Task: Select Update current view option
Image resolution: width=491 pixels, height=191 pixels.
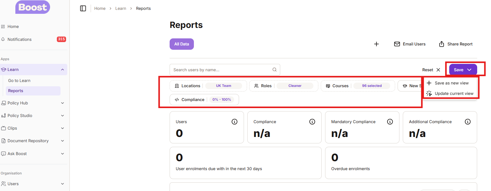Action: point(454,94)
